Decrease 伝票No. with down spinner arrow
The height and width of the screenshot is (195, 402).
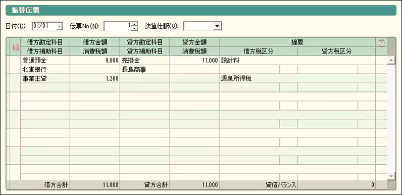[x=134, y=28]
